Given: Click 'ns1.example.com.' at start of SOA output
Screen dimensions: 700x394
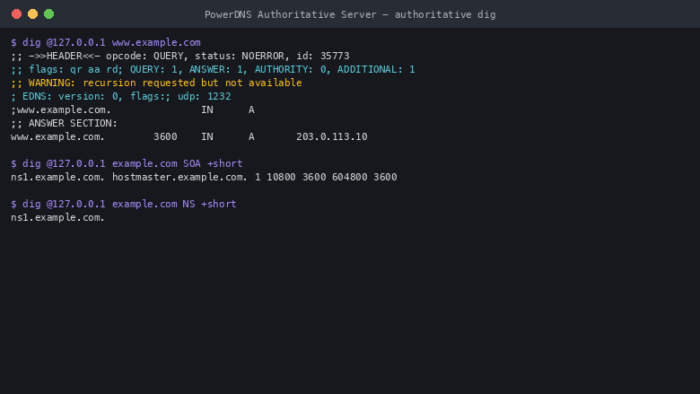Looking at the screenshot, I should click(x=57, y=177).
